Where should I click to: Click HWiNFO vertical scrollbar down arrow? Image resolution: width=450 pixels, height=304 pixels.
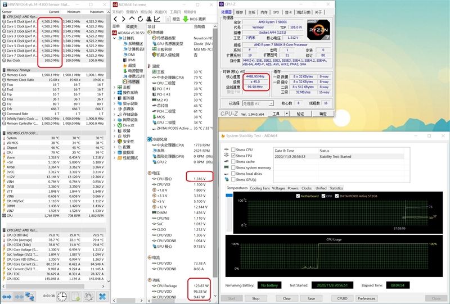108,282
